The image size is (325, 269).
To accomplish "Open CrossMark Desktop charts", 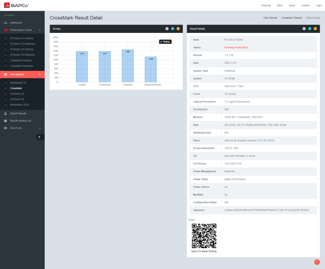I will [21, 60].
